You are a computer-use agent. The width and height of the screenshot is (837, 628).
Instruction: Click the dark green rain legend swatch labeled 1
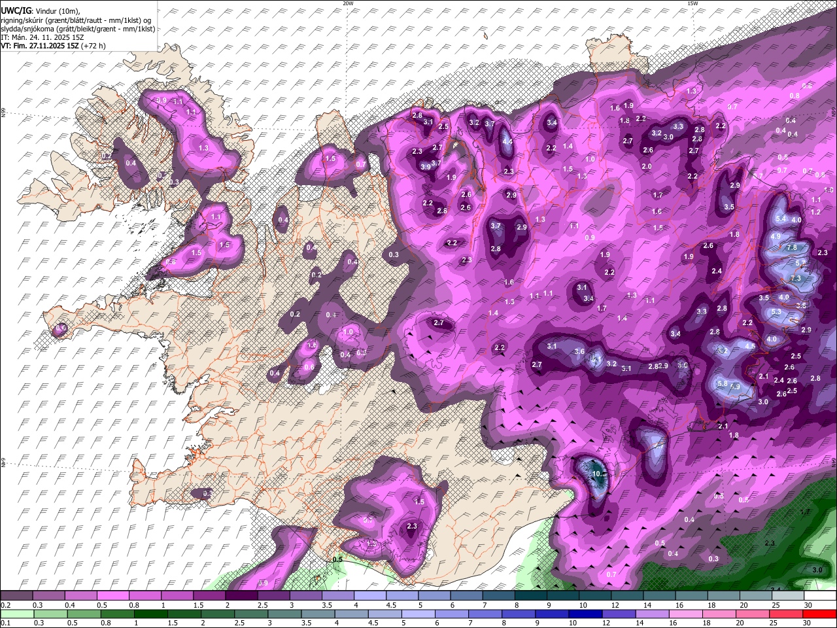[x=150, y=614]
